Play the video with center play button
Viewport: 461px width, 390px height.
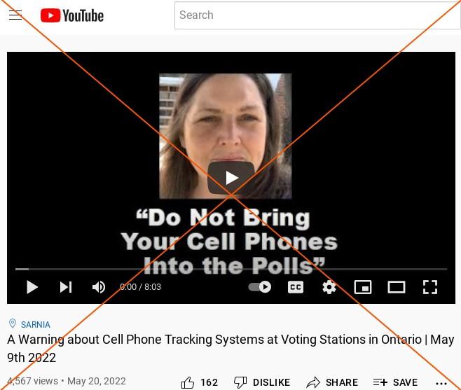[x=231, y=178]
